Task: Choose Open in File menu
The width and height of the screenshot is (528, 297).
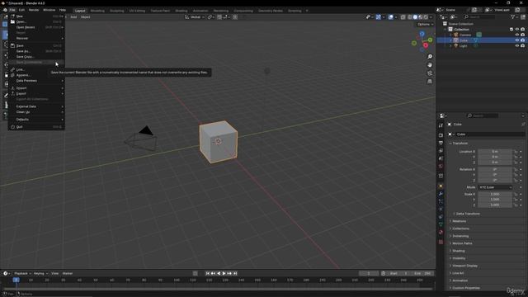Action: pos(36,22)
